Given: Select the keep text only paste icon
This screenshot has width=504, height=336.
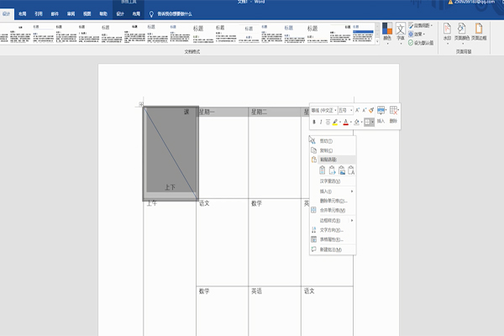Looking at the screenshot, I should point(351,171).
